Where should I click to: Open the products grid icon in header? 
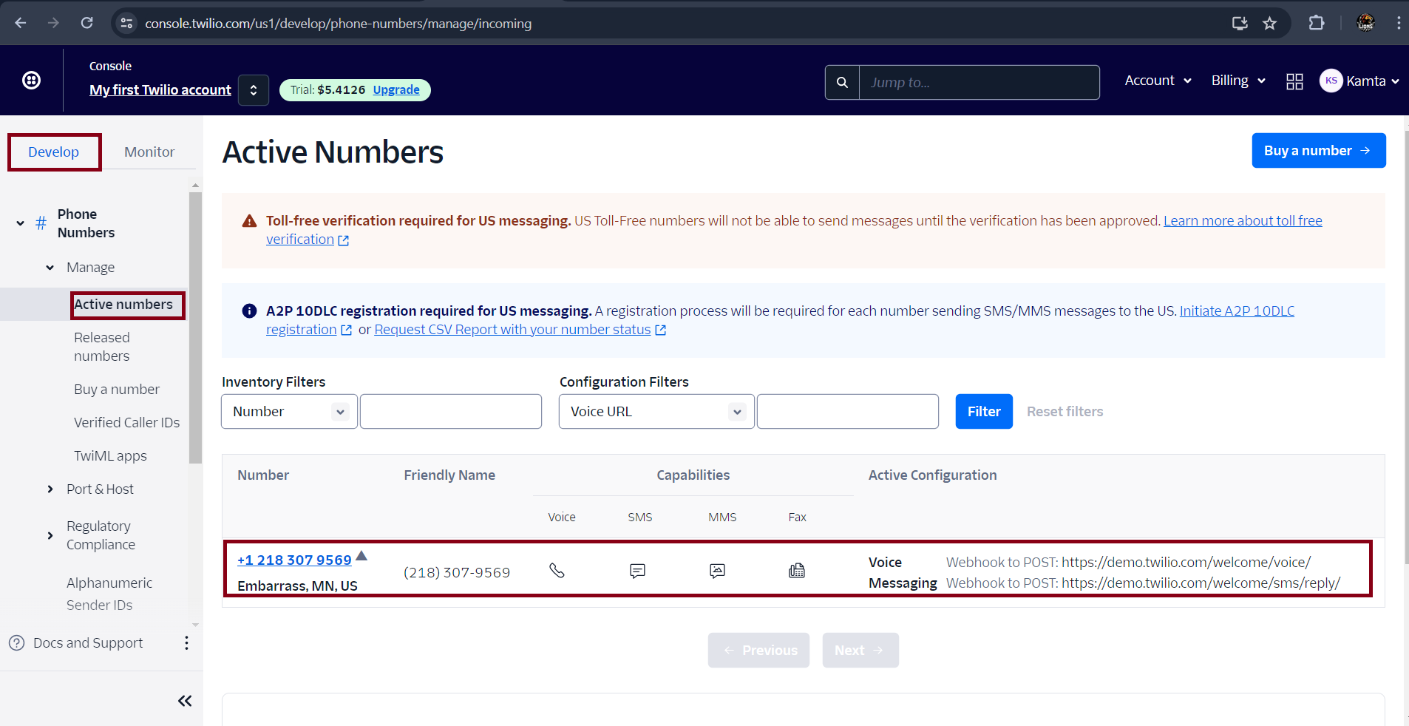pyautogui.click(x=1294, y=81)
